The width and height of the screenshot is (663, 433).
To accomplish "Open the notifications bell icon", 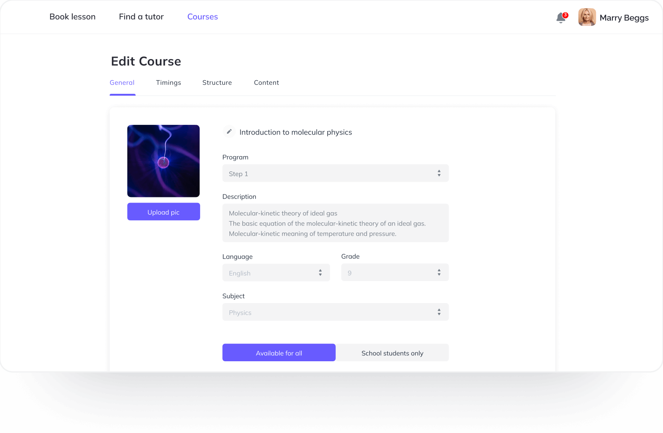I will (561, 18).
